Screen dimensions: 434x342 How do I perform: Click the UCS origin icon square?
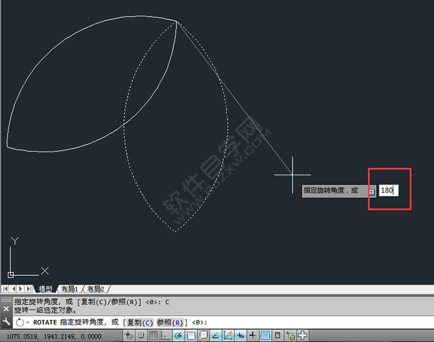pyautogui.click(x=11, y=275)
